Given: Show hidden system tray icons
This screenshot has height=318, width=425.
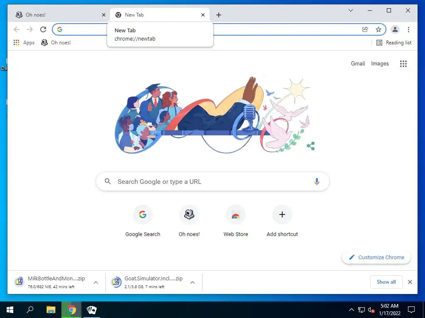Looking at the screenshot, I should [x=351, y=310].
